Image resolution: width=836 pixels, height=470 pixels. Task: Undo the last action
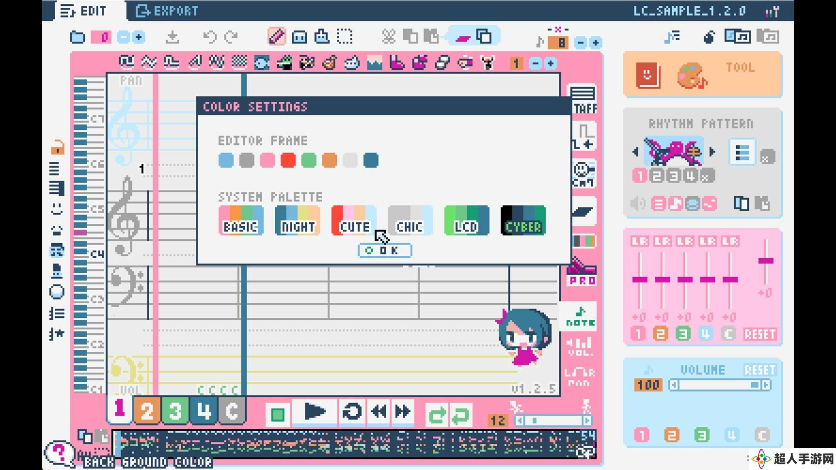pos(210,37)
